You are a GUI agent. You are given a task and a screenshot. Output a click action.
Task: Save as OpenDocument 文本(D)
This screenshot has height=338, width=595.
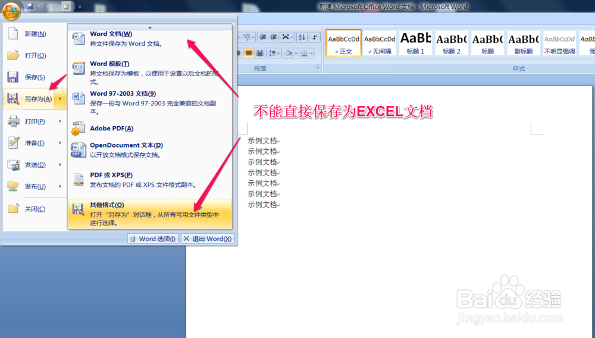pos(150,150)
